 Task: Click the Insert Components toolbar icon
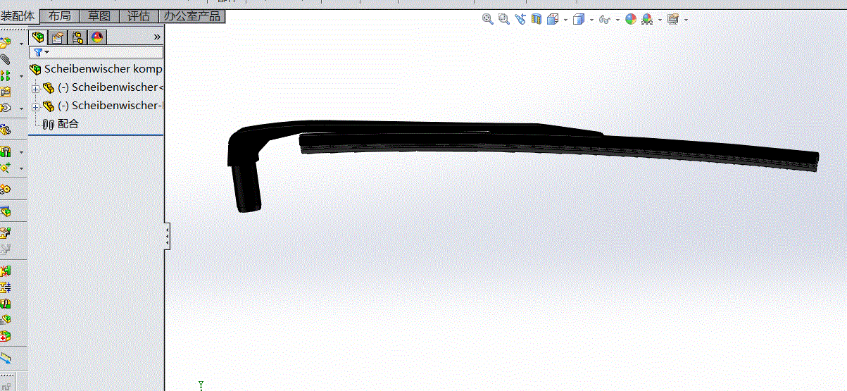[x=6, y=42]
